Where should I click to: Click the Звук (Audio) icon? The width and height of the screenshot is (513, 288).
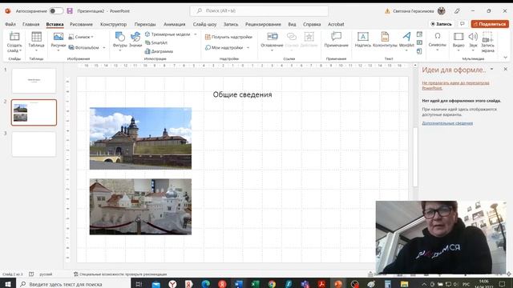473,36
